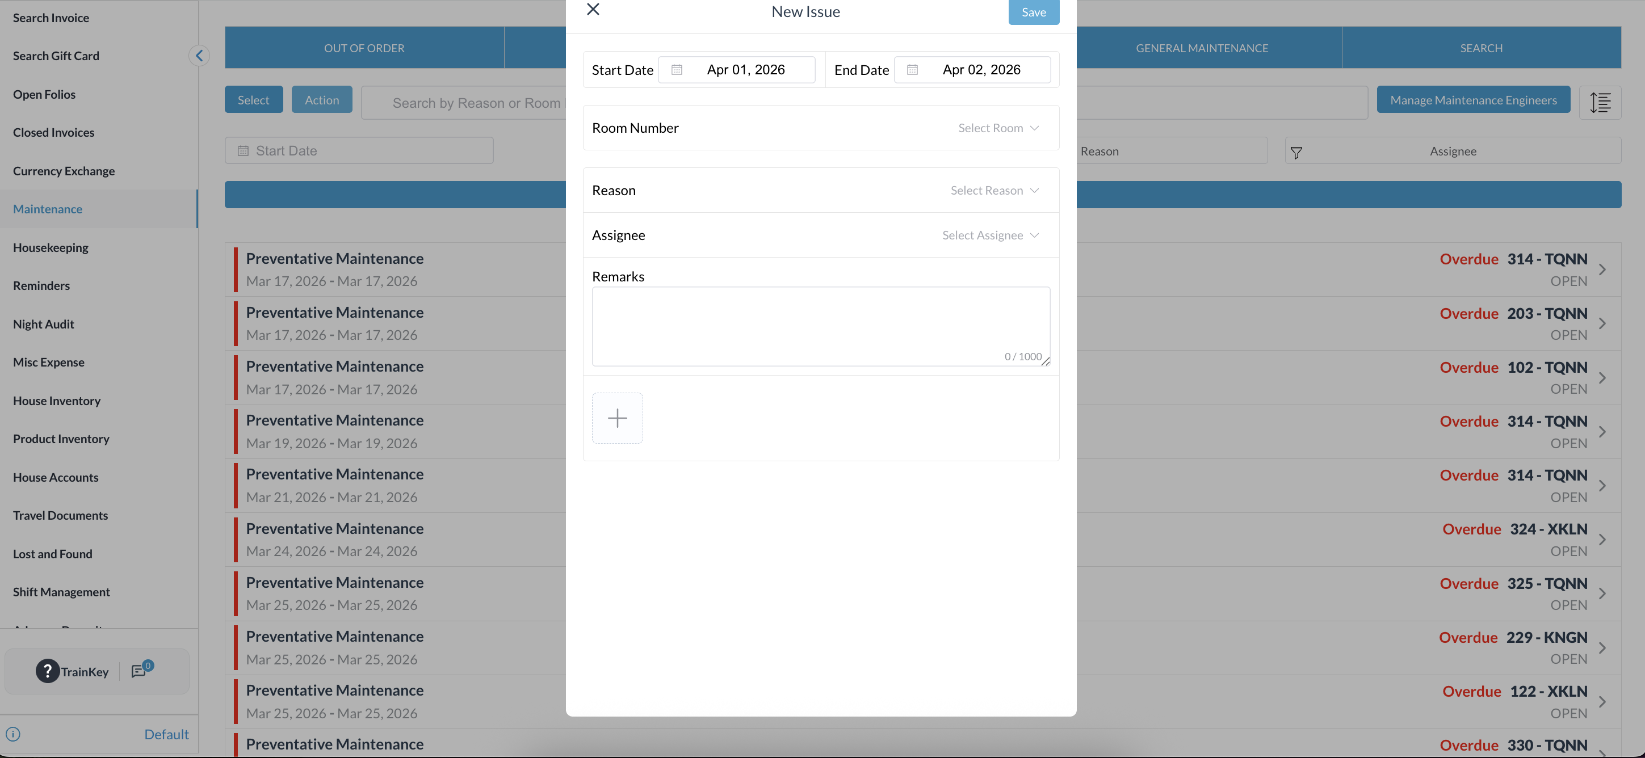Save the new issue
Viewport: 1645px width, 758px height.
tap(1033, 12)
